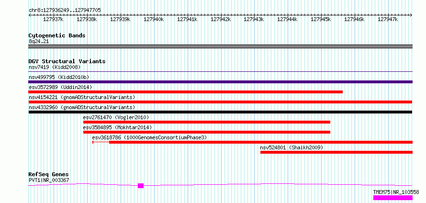Click the esv3572989 (Uddin2014) label
426x203 pixels.
[60, 87]
